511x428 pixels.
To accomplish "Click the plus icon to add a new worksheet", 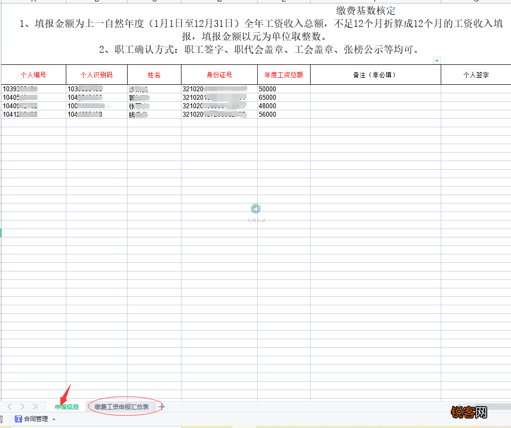I will pyautogui.click(x=162, y=407).
